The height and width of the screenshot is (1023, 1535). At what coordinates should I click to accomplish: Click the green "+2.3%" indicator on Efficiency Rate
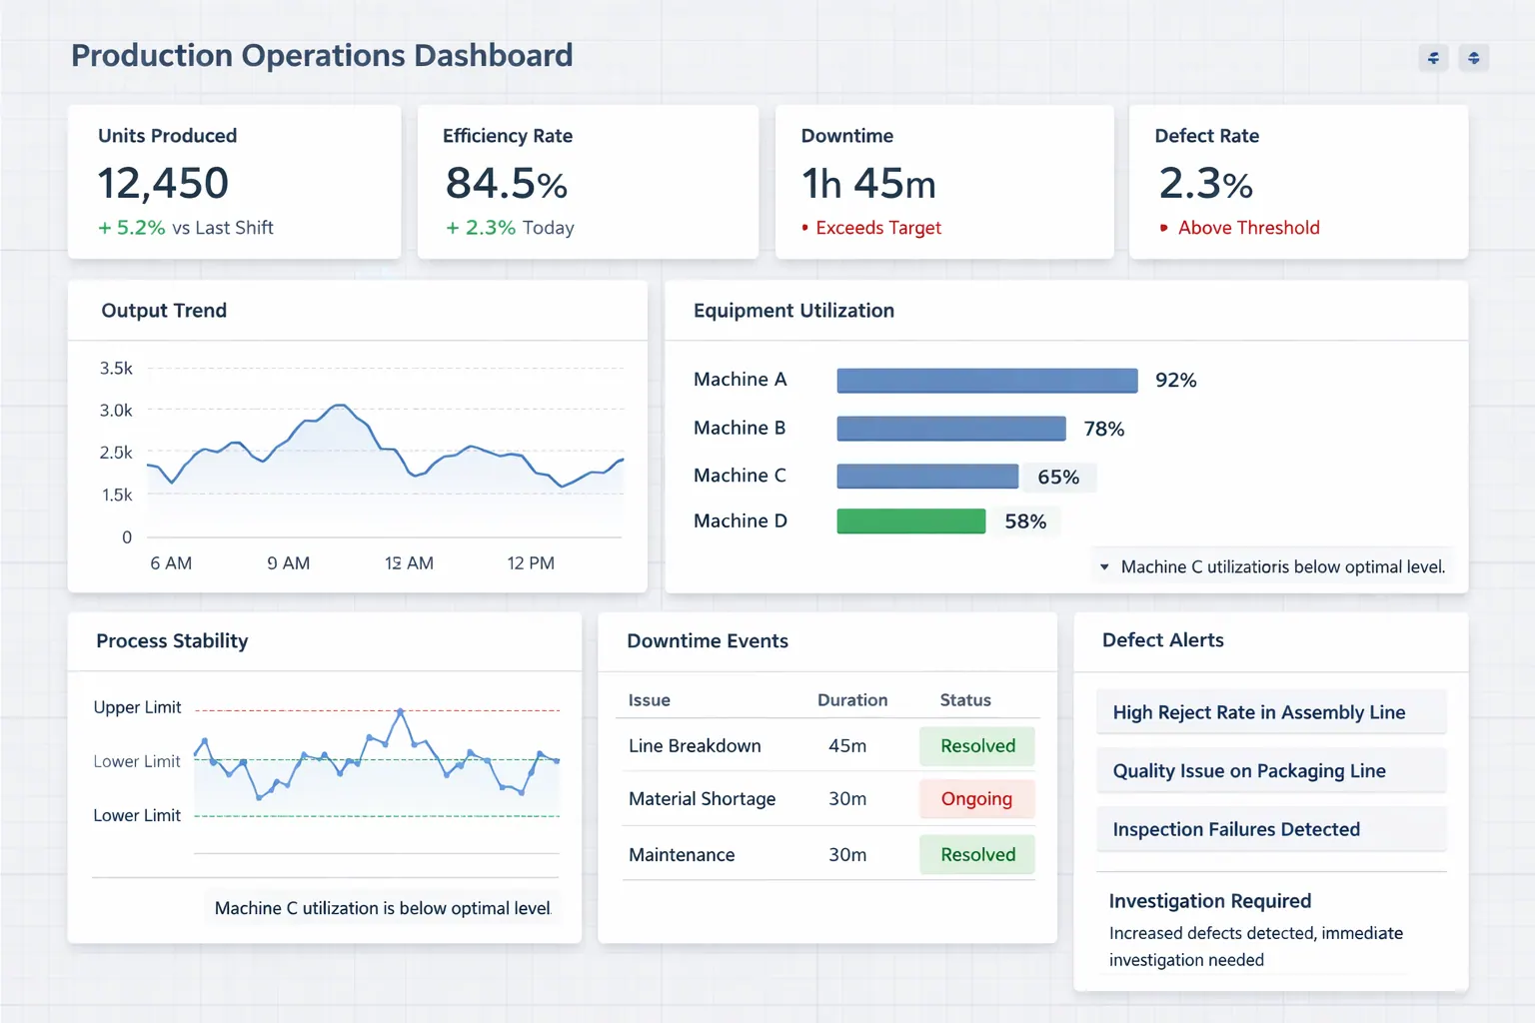(x=479, y=227)
